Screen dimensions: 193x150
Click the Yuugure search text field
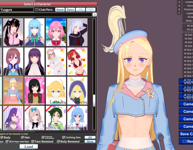tap(17, 10)
